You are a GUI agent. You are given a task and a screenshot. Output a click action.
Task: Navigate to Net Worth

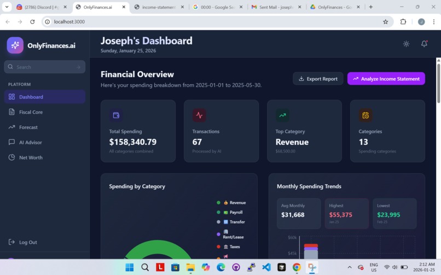point(45,157)
